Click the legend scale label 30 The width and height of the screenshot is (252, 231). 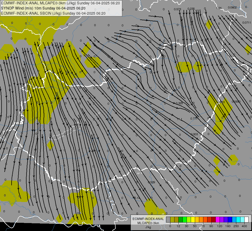(x=187, y=226)
